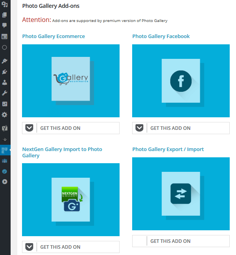The width and height of the screenshot is (236, 255).
Task: Click arrow icon on NextGen Get This Add On
Action: (29, 247)
